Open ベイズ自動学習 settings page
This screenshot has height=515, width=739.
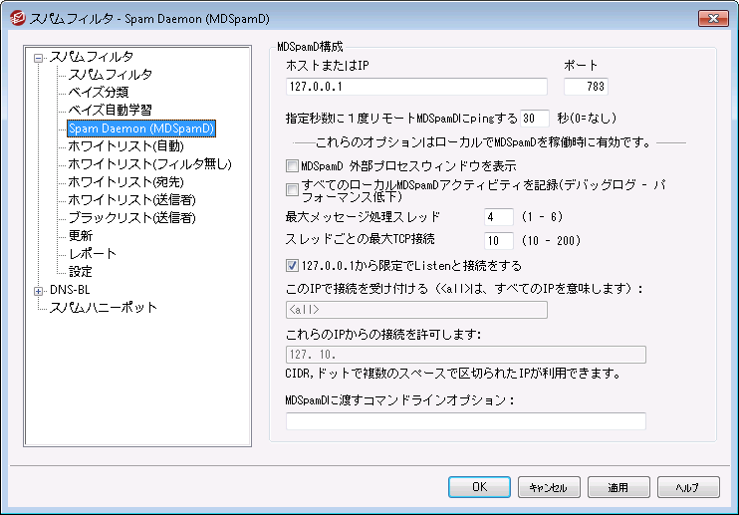point(105,111)
